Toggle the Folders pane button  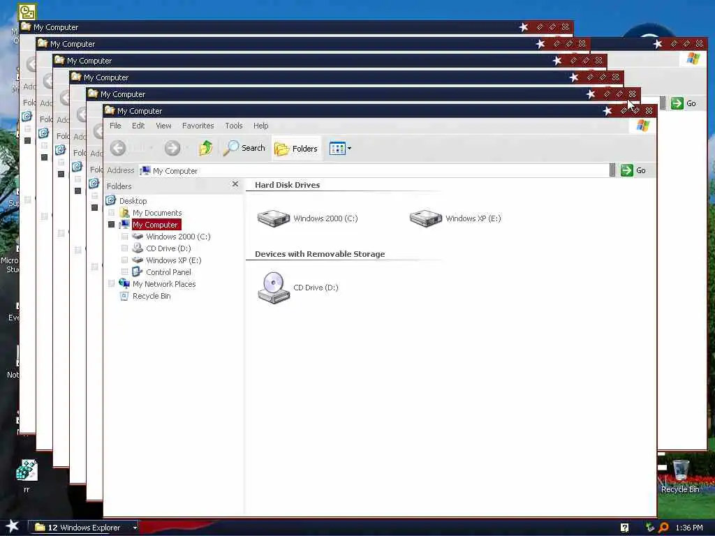(x=296, y=149)
